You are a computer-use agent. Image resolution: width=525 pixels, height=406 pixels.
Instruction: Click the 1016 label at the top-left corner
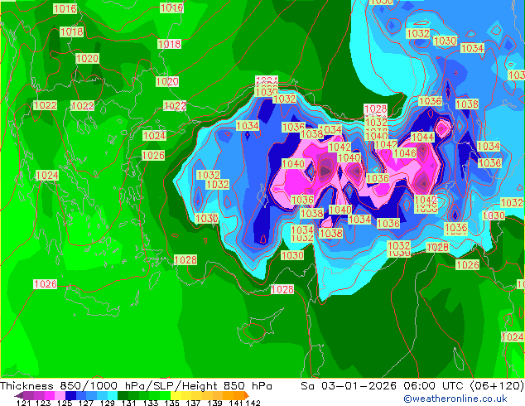coord(65,9)
